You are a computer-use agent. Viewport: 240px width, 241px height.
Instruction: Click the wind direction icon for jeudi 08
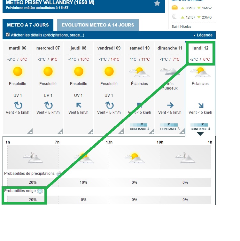tap(79, 105)
